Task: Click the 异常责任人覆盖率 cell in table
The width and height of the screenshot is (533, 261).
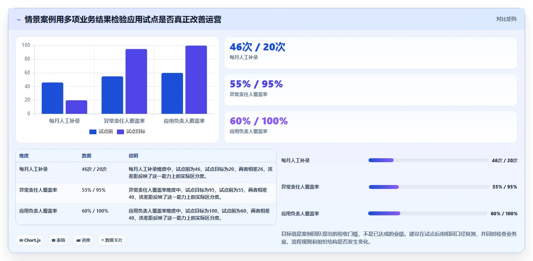Action: coord(38,190)
